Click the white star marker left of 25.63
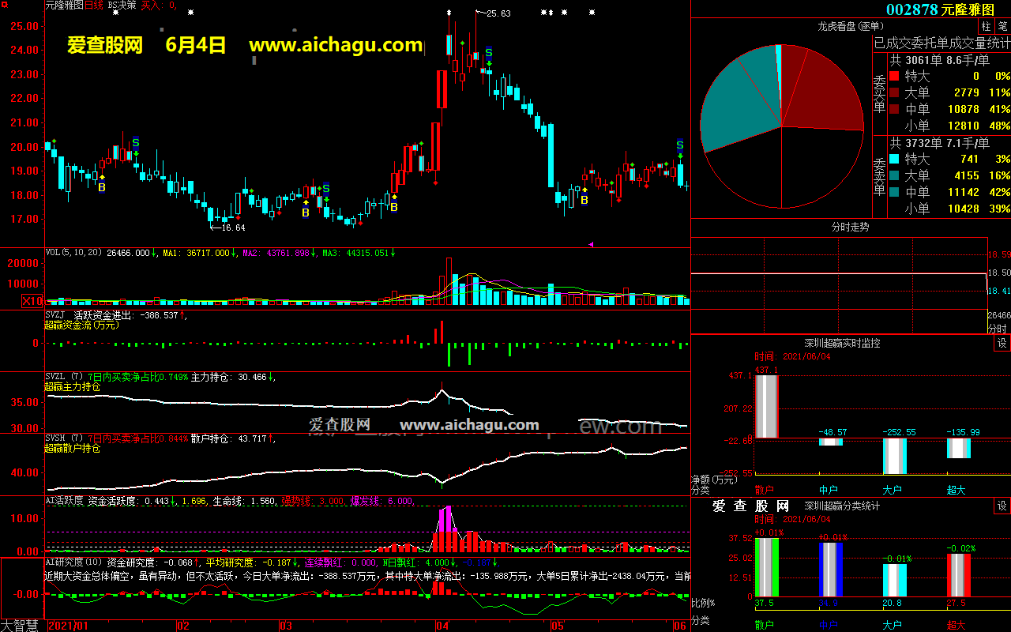 pyautogui.click(x=449, y=13)
